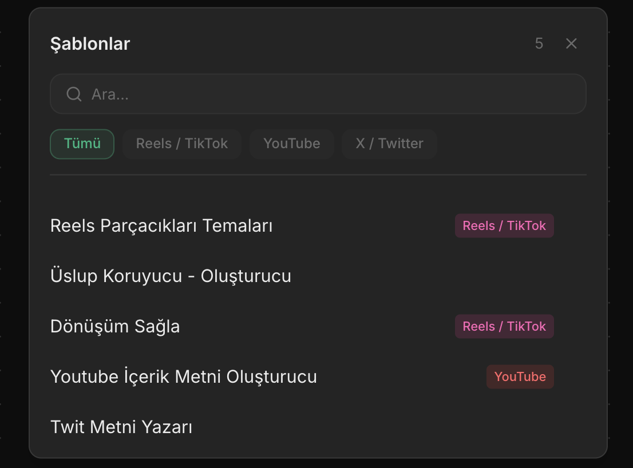
Task: Click the template count number 5
Action: coord(539,43)
